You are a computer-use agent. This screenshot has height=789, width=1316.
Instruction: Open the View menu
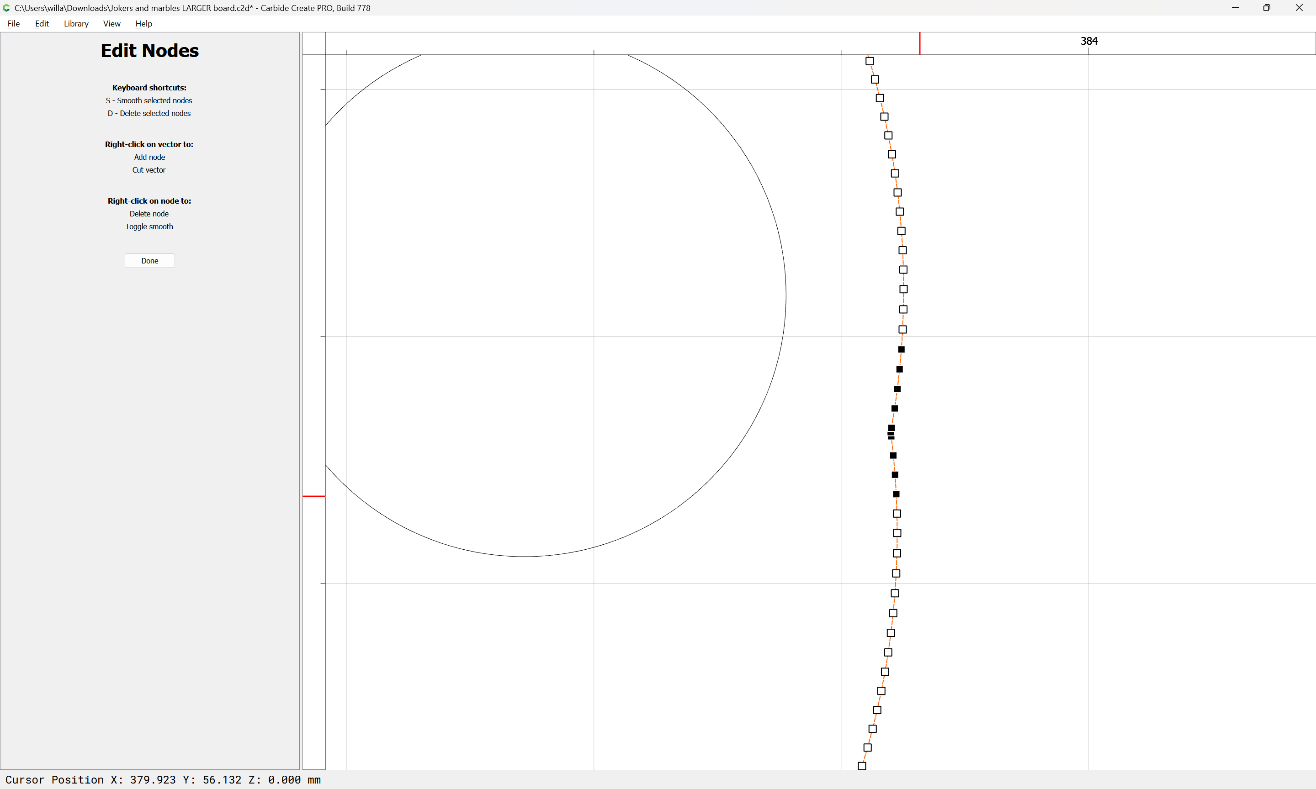click(111, 23)
